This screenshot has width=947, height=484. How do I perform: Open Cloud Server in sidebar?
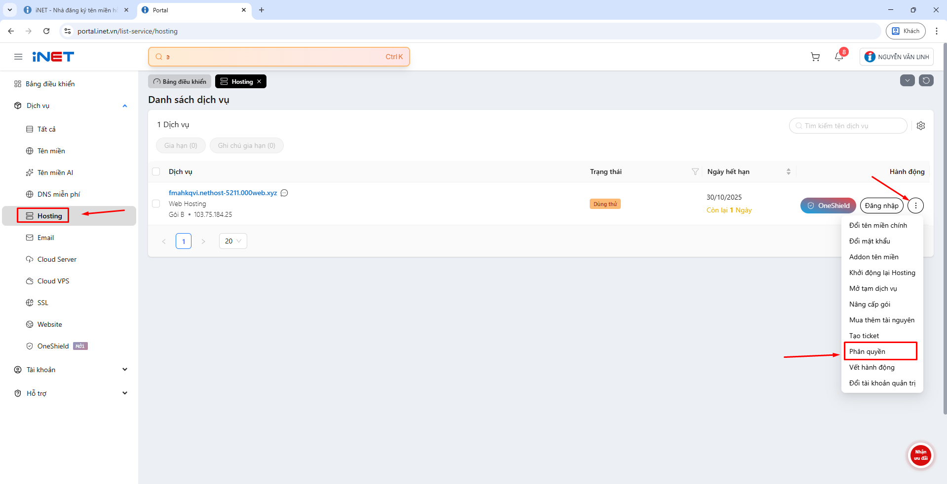[69, 259]
